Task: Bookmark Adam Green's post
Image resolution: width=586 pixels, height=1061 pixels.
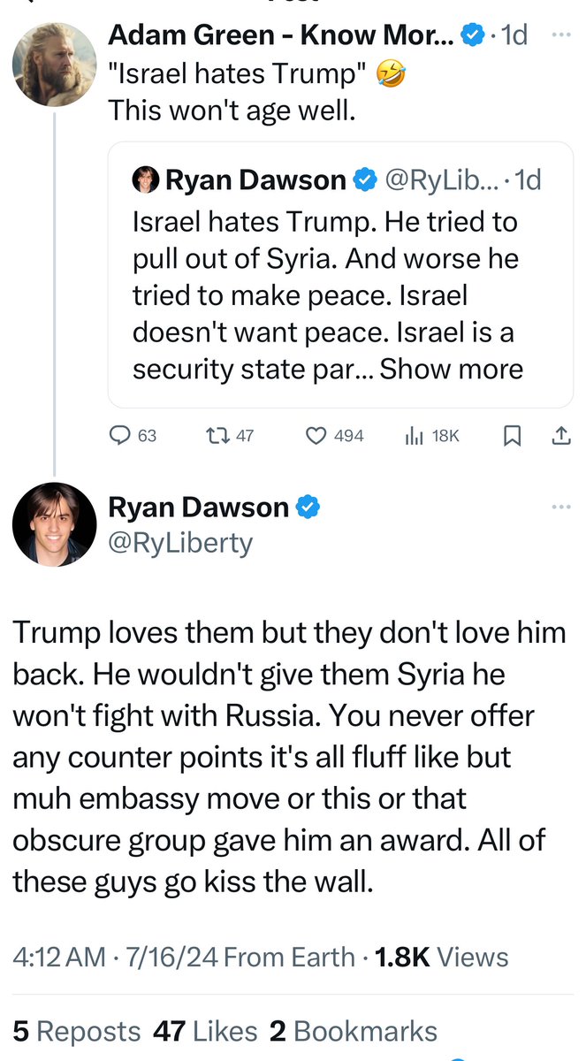Action: [x=511, y=436]
